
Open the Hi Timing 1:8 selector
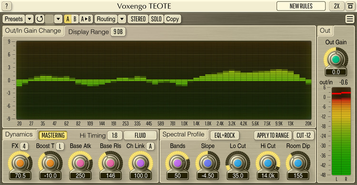pos(115,136)
